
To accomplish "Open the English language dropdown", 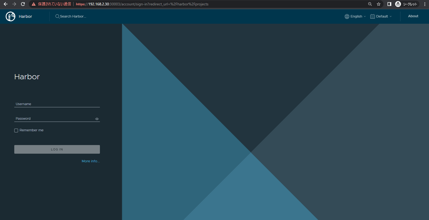I will click(355, 16).
